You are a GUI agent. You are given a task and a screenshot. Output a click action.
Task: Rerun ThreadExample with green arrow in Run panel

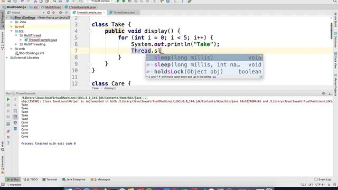(x=8, y=100)
